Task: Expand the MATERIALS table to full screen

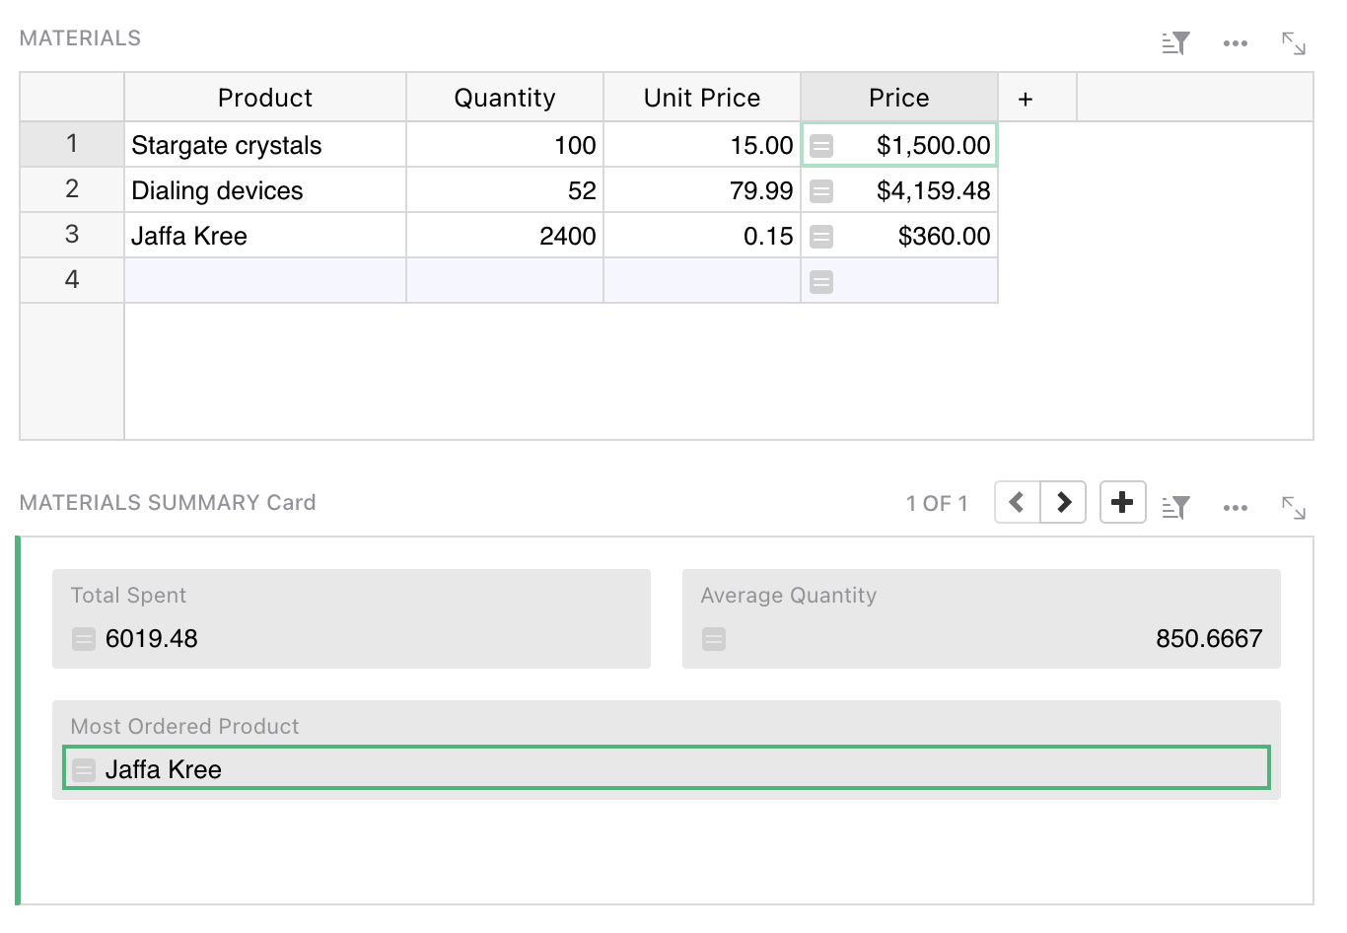Action: (1294, 43)
